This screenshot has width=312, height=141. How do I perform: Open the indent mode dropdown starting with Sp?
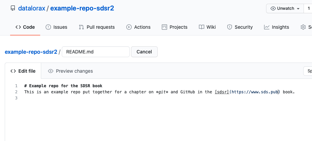pos(308,71)
